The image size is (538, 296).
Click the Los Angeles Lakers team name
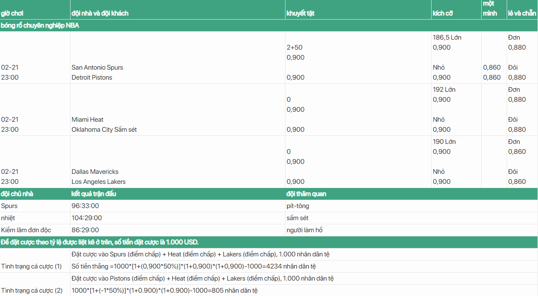[x=99, y=182]
